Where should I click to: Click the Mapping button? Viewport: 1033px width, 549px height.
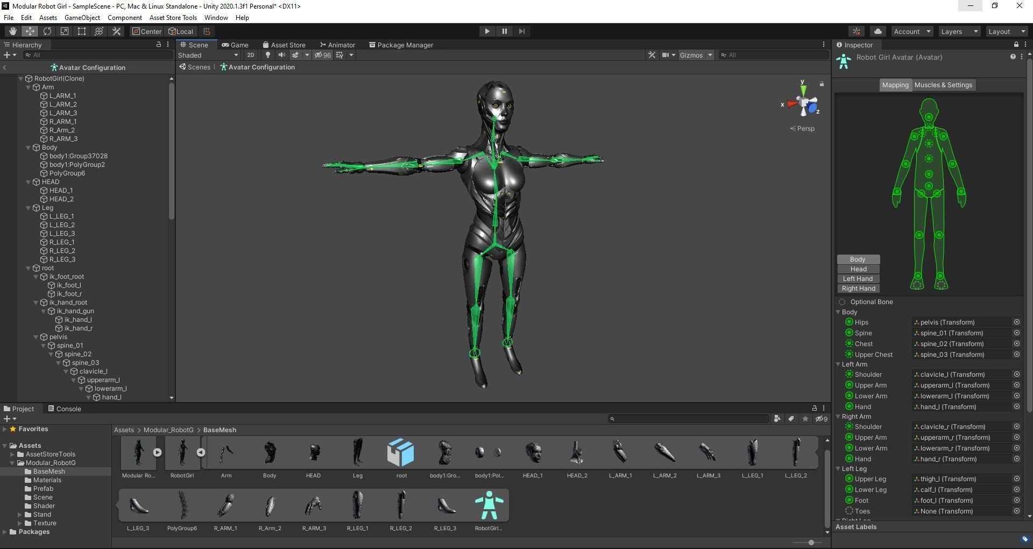[x=895, y=85]
